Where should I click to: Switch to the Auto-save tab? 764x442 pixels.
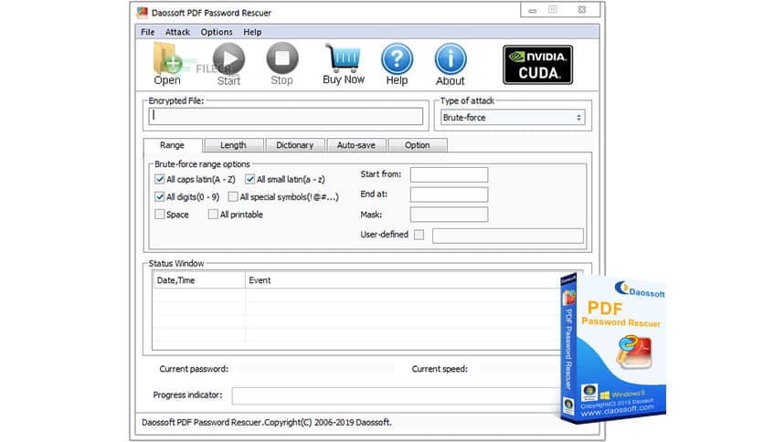click(x=356, y=145)
